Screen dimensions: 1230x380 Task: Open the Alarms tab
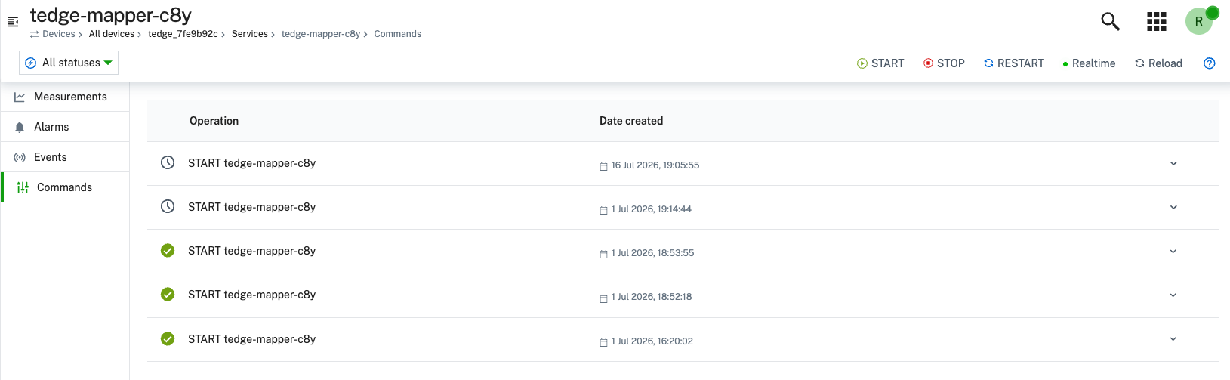(x=65, y=127)
